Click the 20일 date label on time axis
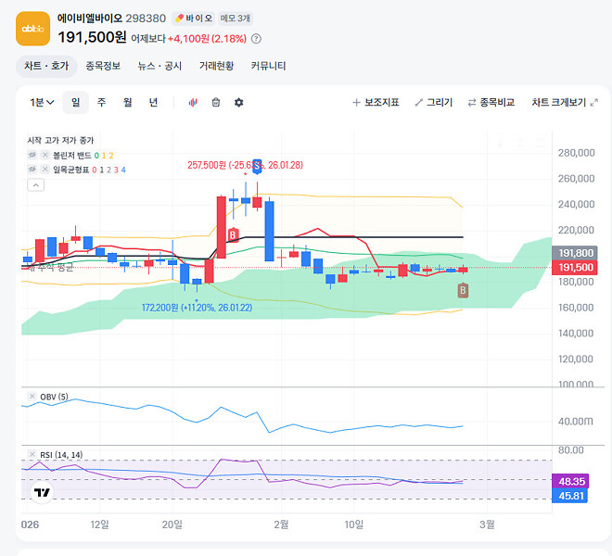The image size is (612, 556). click(172, 524)
